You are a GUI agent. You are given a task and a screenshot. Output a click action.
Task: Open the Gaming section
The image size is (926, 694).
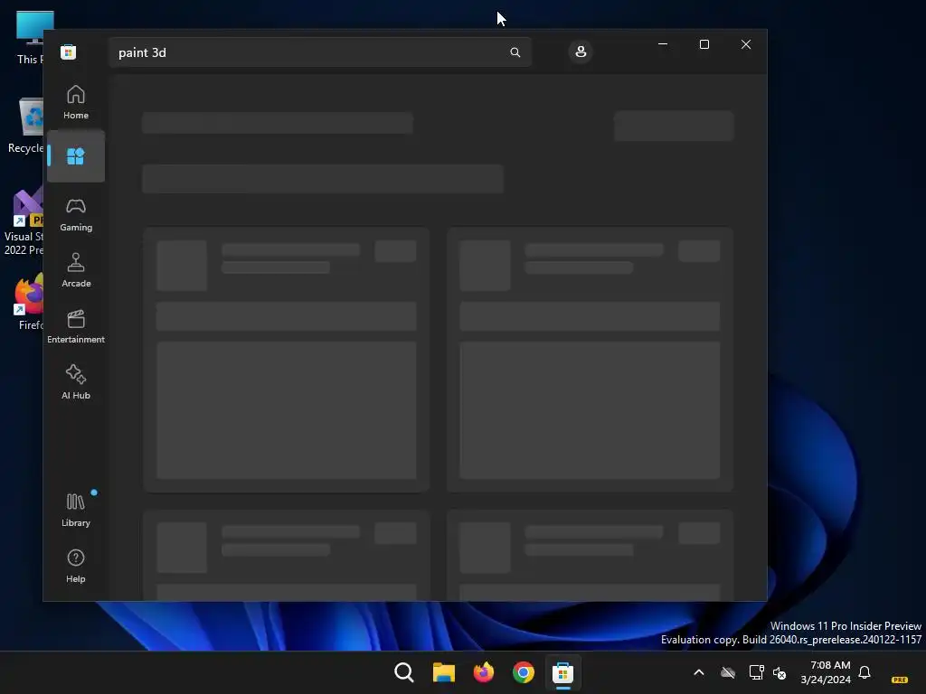(x=76, y=214)
